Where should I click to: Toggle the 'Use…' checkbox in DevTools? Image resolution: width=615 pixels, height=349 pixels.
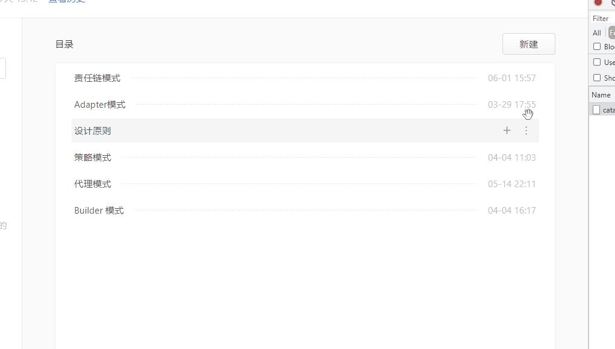tap(597, 62)
